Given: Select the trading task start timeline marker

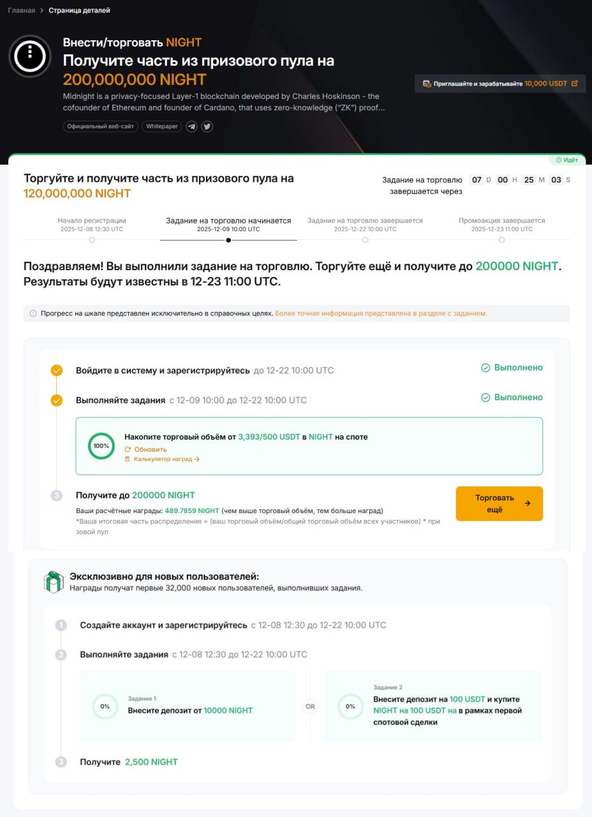Looking at the screenshot, I should coord(228,240).
